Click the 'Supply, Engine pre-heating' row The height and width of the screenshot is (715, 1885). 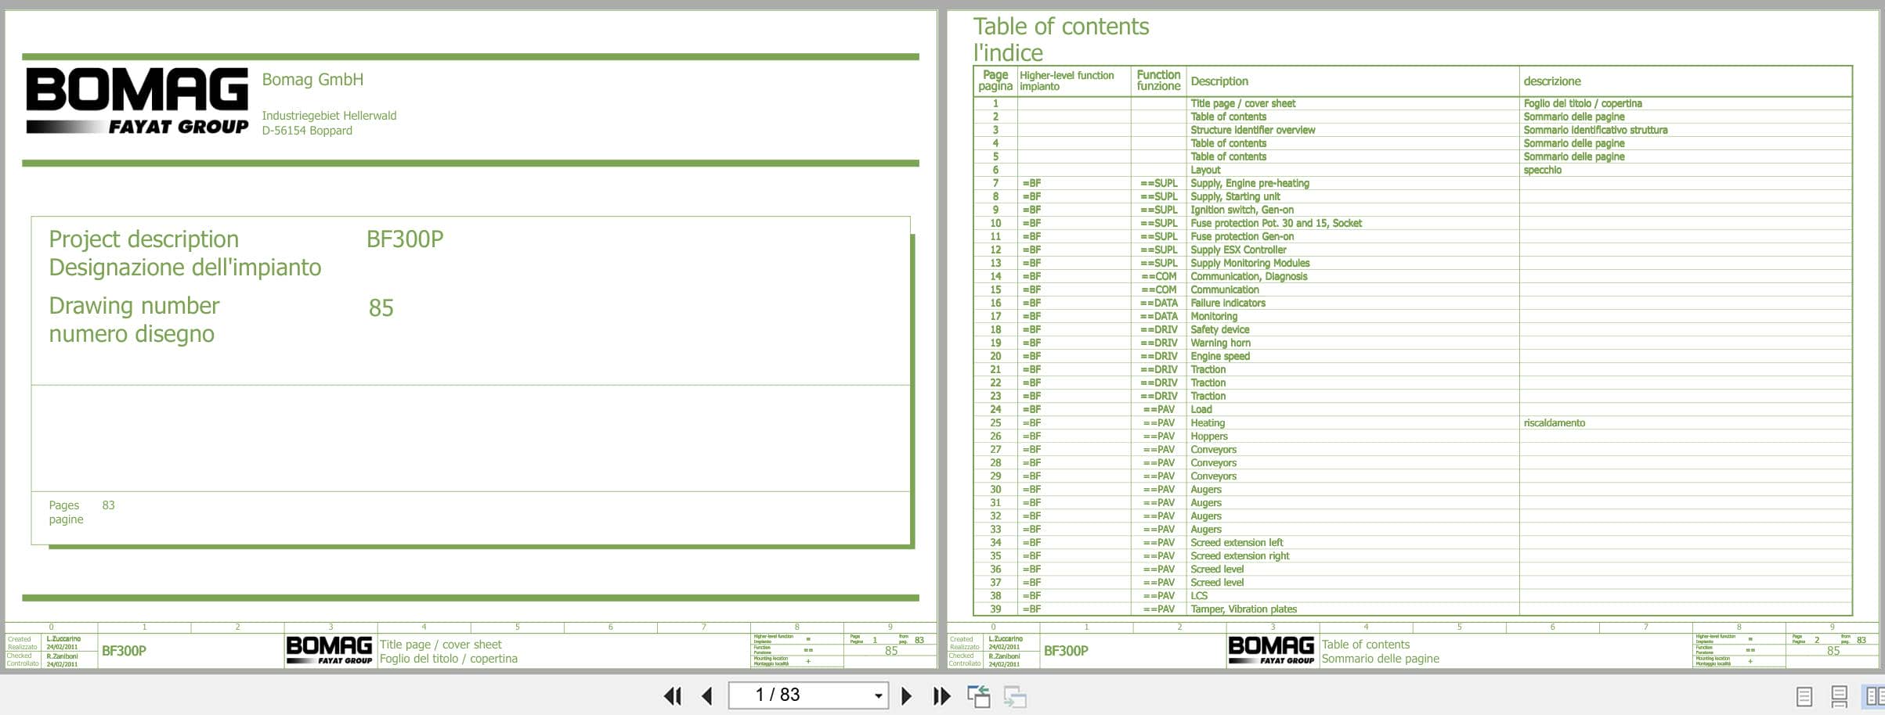click(x=1412, y=183)
